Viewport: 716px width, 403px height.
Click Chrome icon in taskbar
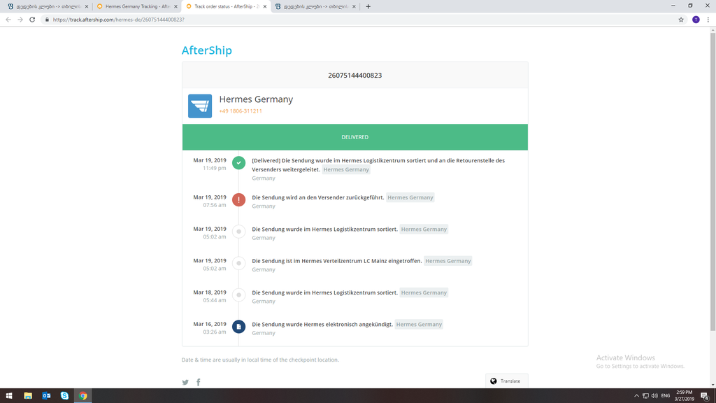pyautogui.click(x=83, y=396)
